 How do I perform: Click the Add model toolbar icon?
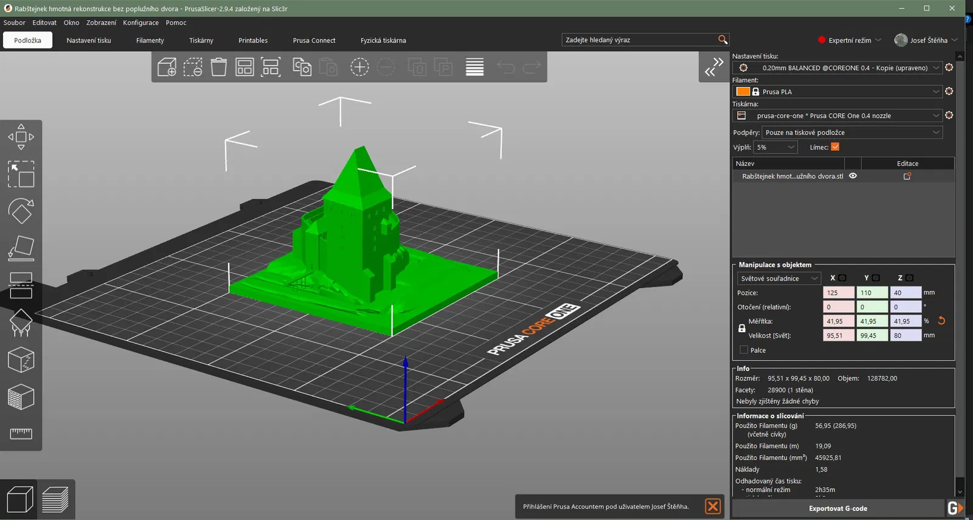click(167, 67)
